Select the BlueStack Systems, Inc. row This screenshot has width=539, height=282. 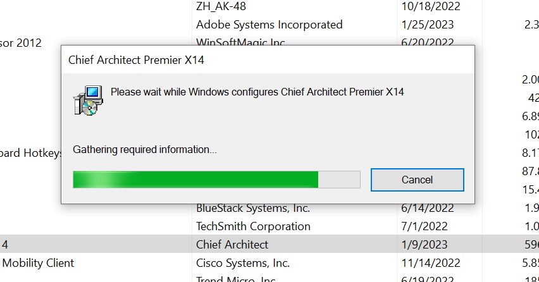click(253, 207)
